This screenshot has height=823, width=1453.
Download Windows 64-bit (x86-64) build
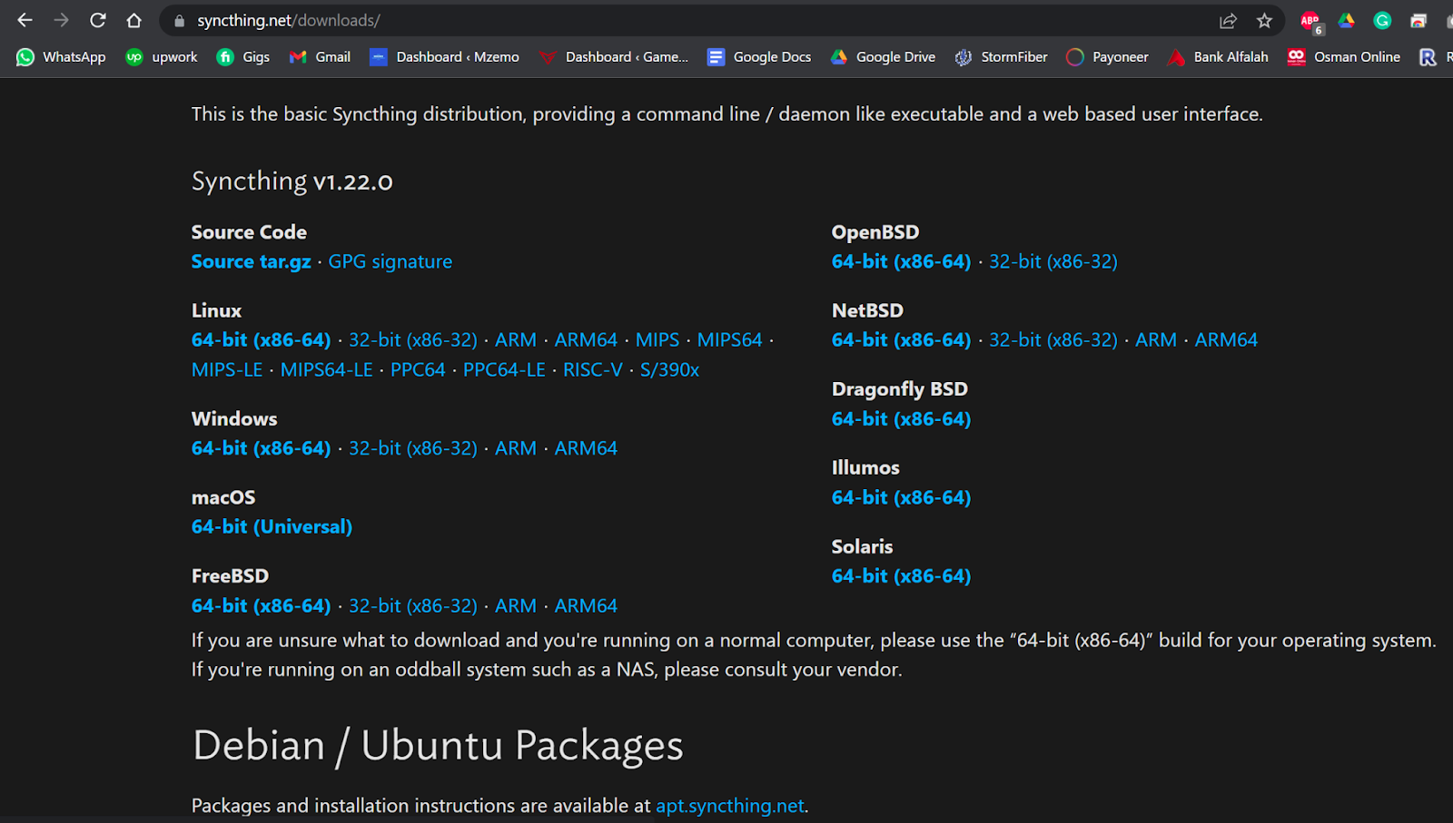click(x=262, y=448)
